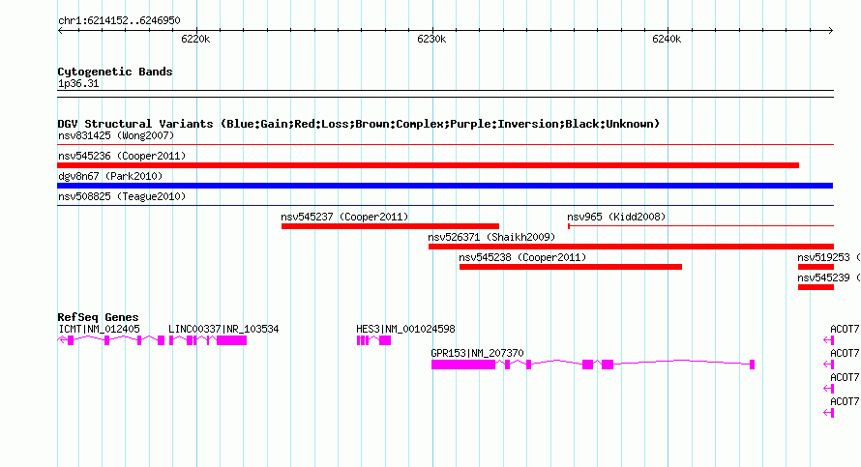
Task: Click the left arrow of the ruler
Action: tap(60, 31)
